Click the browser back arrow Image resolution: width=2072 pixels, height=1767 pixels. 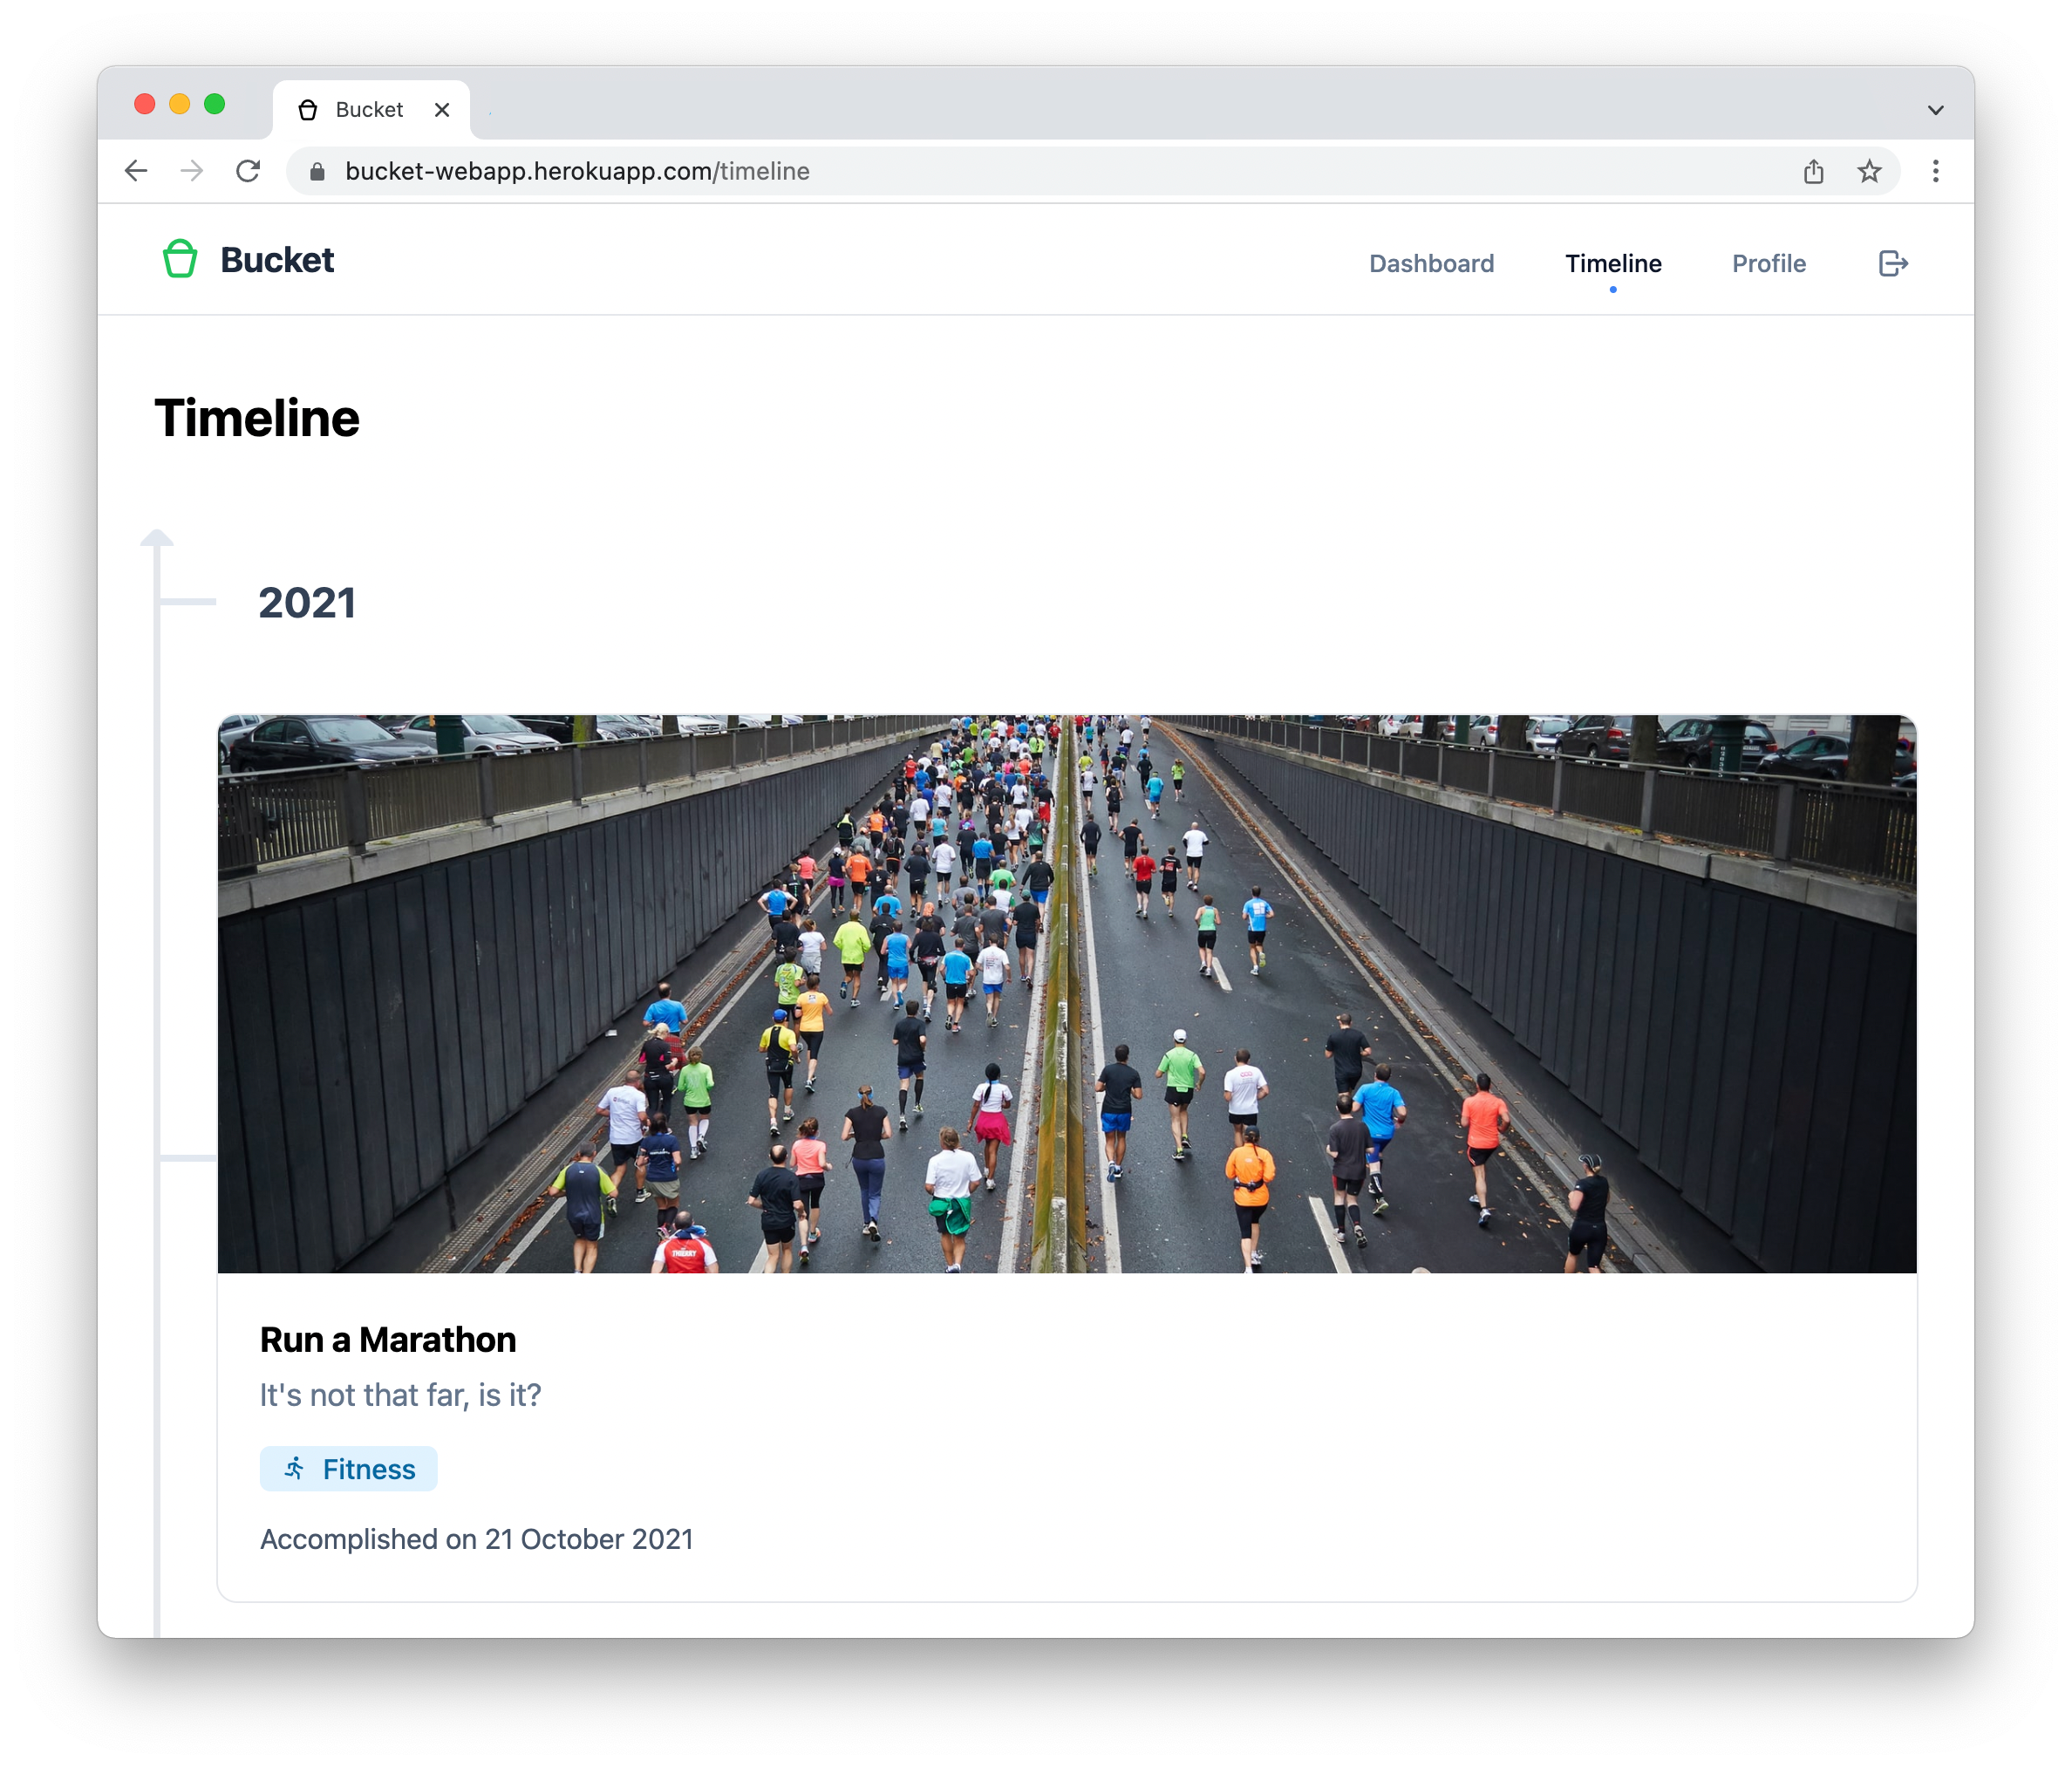(136, 171)
